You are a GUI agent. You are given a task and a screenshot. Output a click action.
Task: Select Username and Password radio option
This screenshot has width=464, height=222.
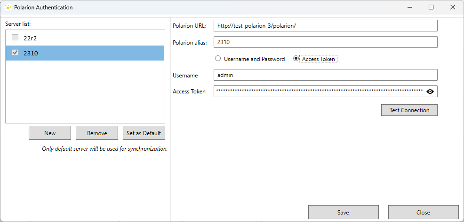click(218, 59)
